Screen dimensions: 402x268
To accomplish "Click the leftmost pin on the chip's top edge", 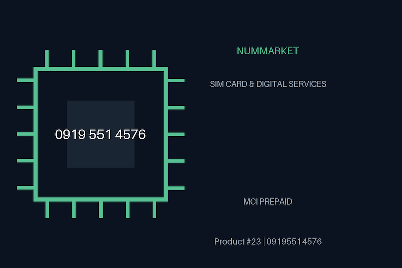I will click(47, 59).
